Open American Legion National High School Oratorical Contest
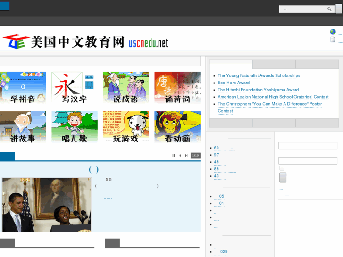 click(x=273, y=97)
